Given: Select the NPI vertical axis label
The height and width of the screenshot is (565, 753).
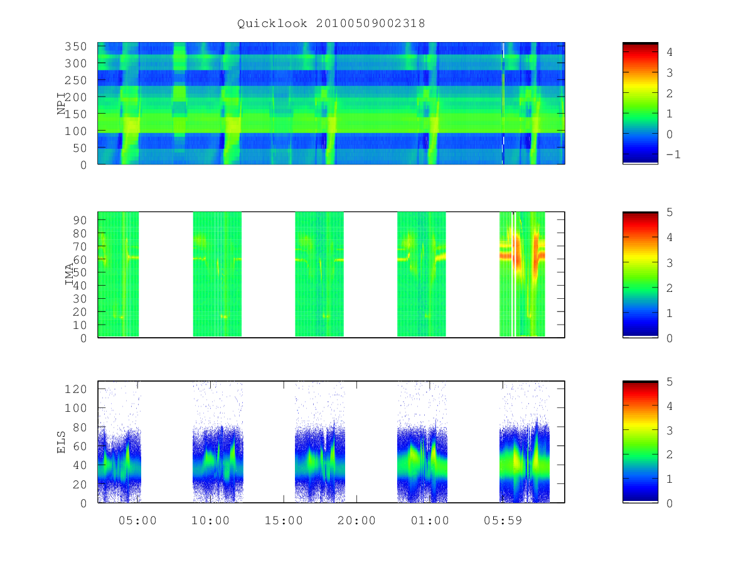Looking at the screenshot, I should [61, 103].
